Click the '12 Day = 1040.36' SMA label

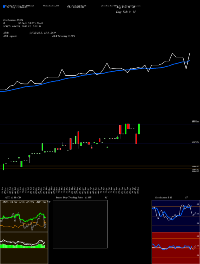[16, 7]
